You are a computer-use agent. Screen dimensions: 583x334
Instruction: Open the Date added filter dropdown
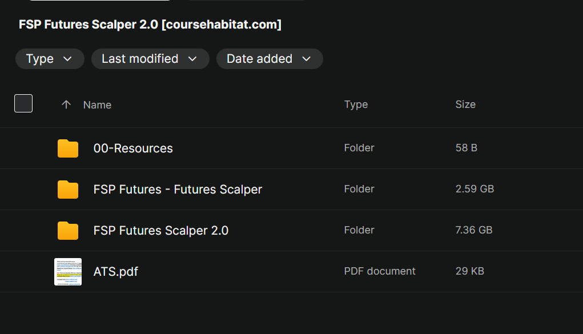269,59
